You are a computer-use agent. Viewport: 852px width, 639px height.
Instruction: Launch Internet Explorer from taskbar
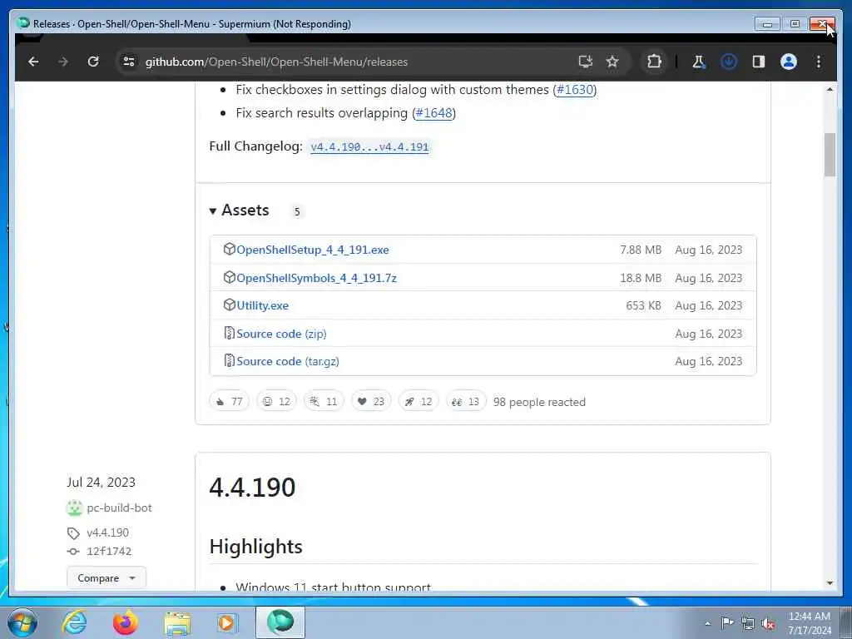pos(74,622)
